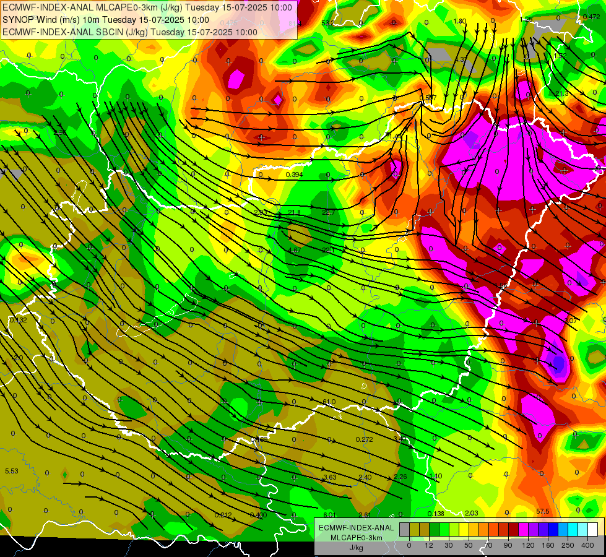Click the sky-blue legend swatch
Screen dimensions: 606x557
pos(563,529)
